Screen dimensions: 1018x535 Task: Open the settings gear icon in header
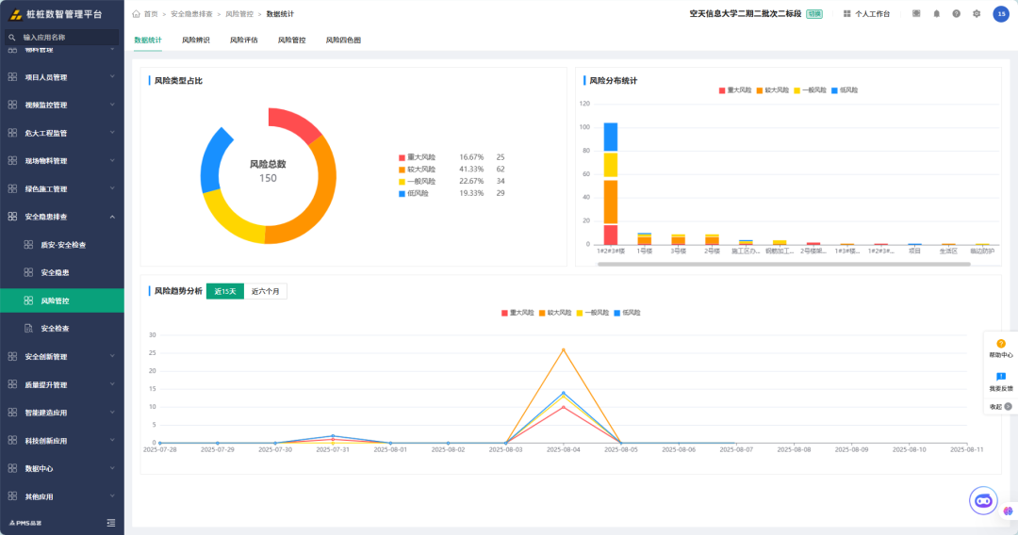click(x=977, y=13)
